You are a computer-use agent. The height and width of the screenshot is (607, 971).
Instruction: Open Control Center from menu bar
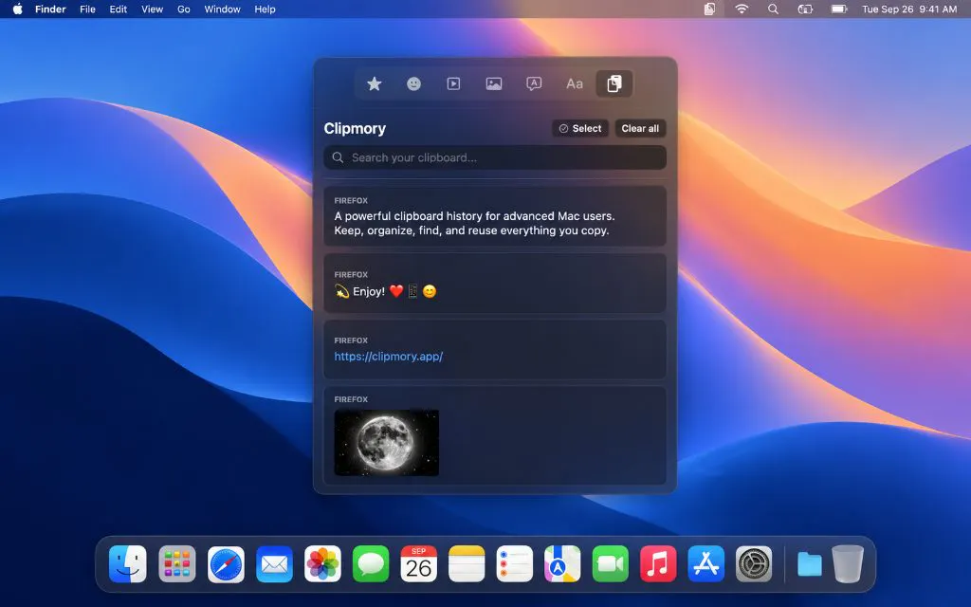coord(805,9)
